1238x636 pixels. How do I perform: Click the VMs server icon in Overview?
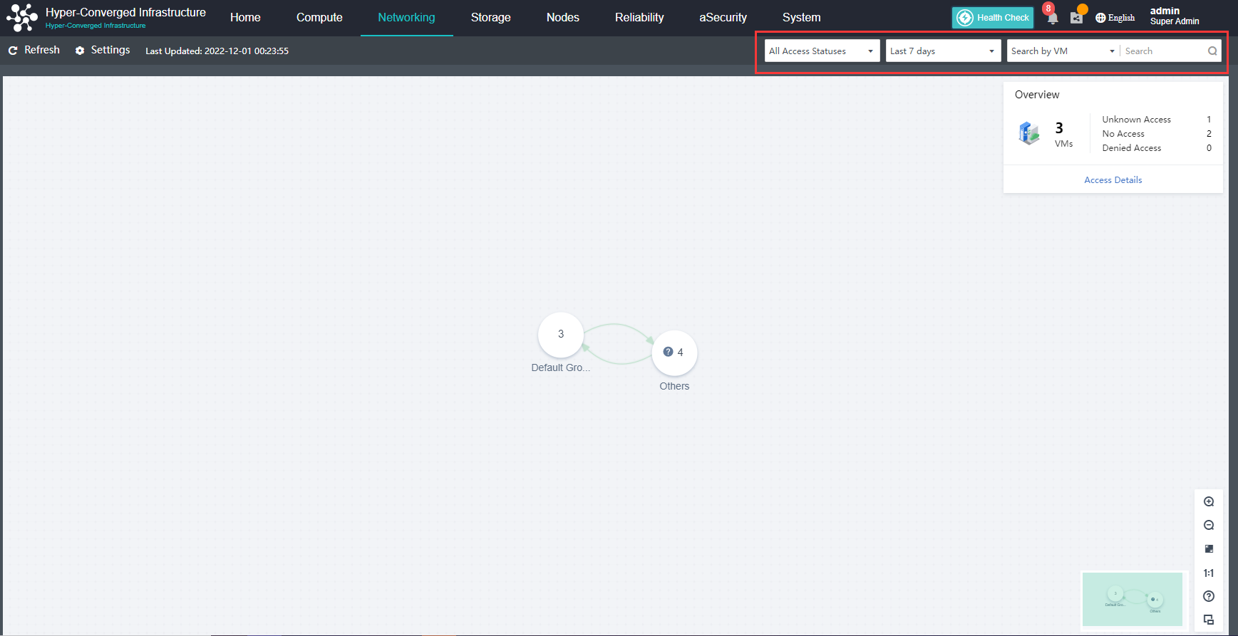coord(1029,133)
